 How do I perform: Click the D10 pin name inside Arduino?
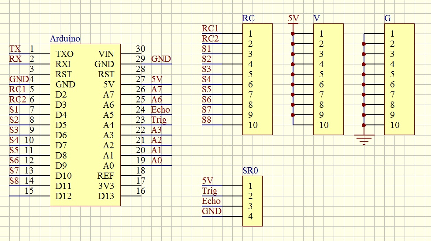(x=63, y=176)
